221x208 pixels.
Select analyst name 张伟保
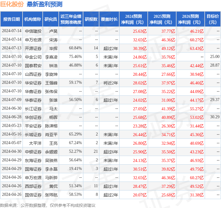pos(51,92)
